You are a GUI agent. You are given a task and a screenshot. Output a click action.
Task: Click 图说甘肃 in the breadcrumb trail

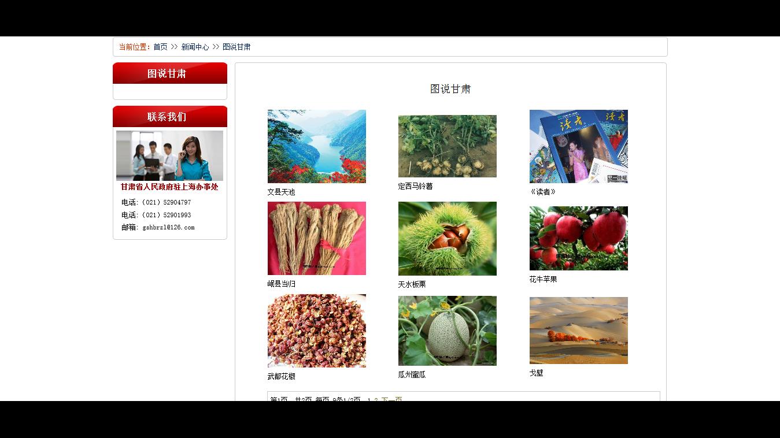click(x=236, y=47)
